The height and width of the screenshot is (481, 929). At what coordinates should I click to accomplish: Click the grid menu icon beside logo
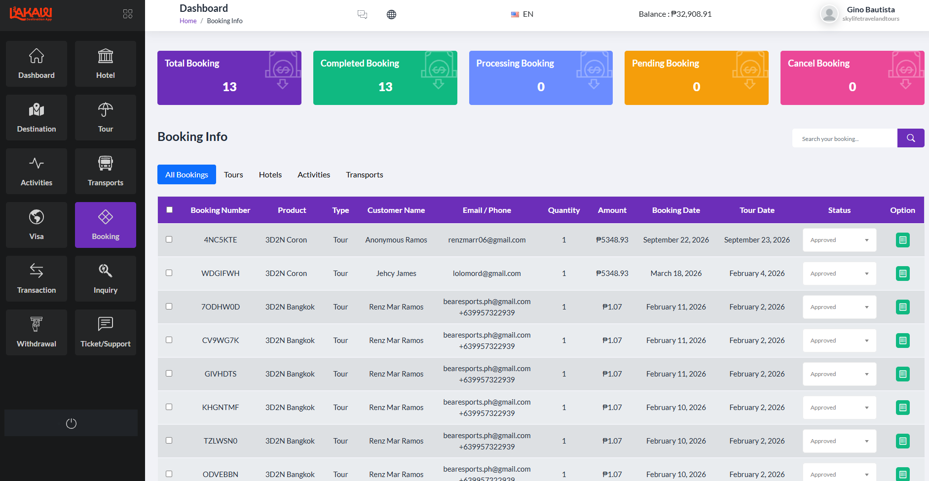click(128, 14)
